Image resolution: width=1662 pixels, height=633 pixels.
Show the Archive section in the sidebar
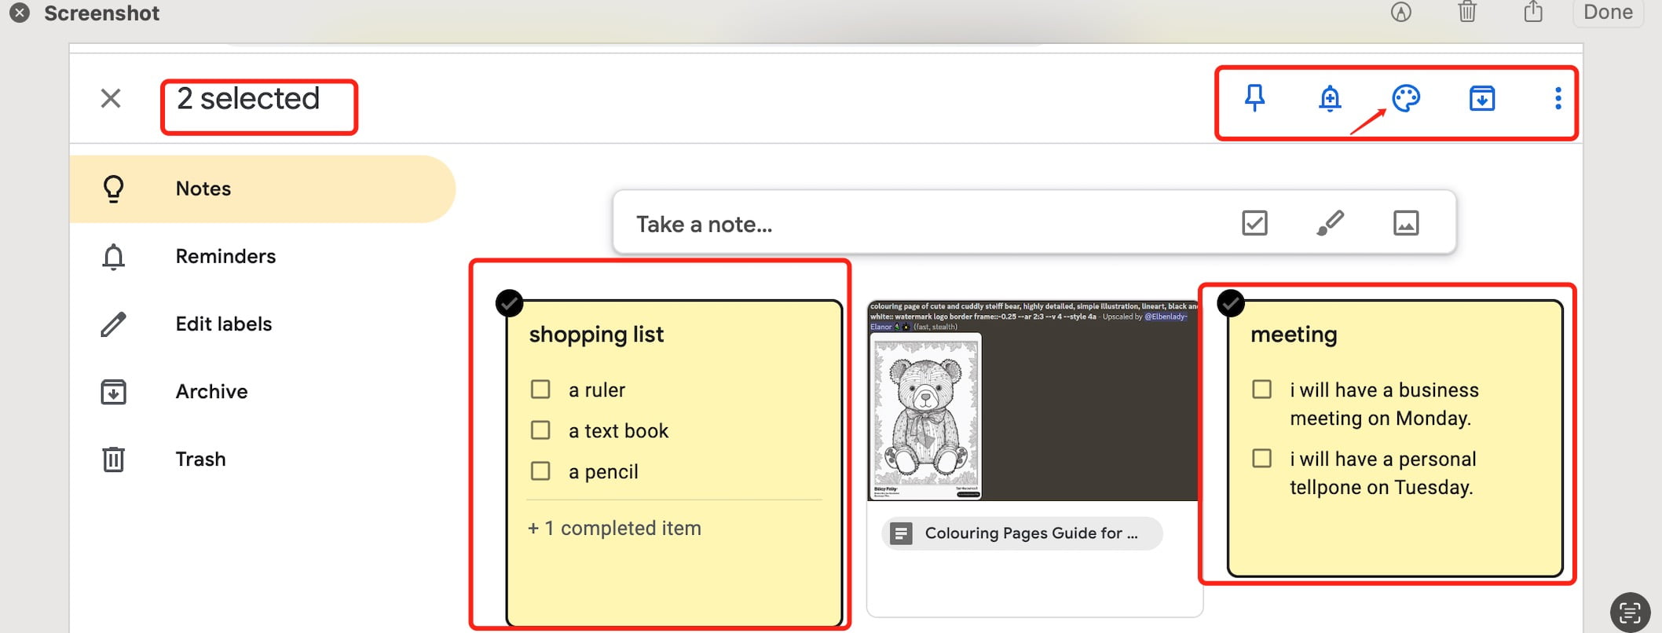coord(262,392)
